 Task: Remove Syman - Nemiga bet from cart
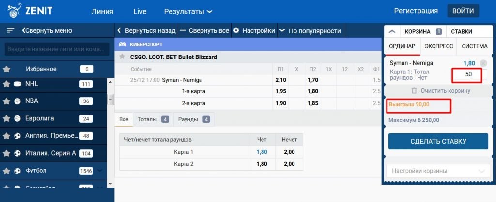tap(483, 63)
